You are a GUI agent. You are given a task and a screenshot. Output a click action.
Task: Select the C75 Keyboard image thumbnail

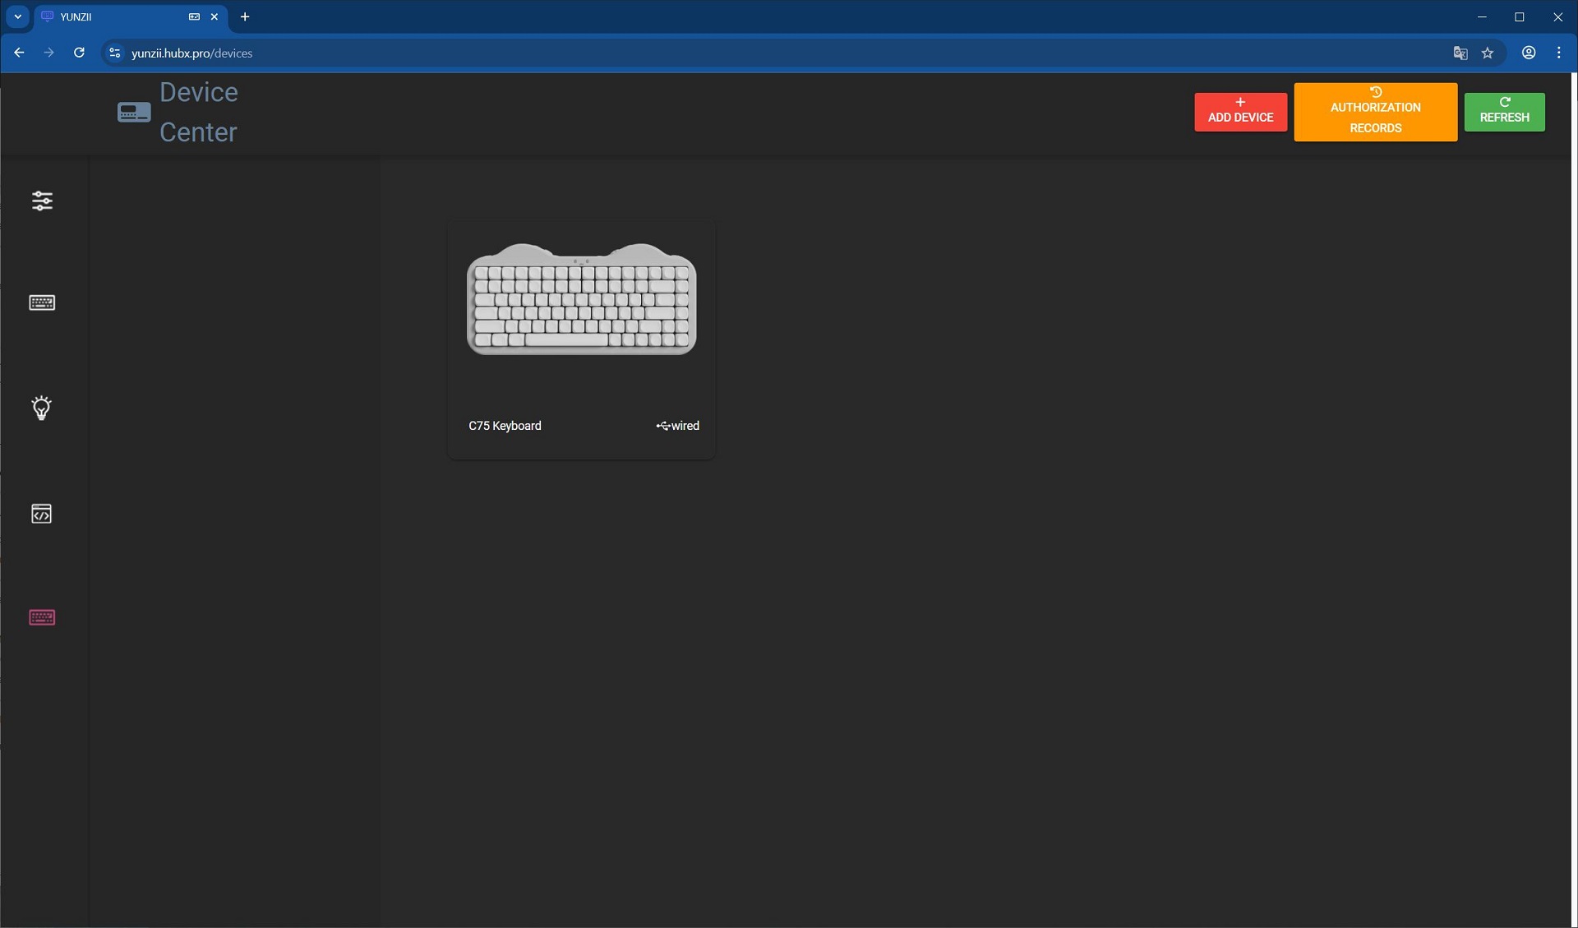pyautogui.click(x=581, y=299)
